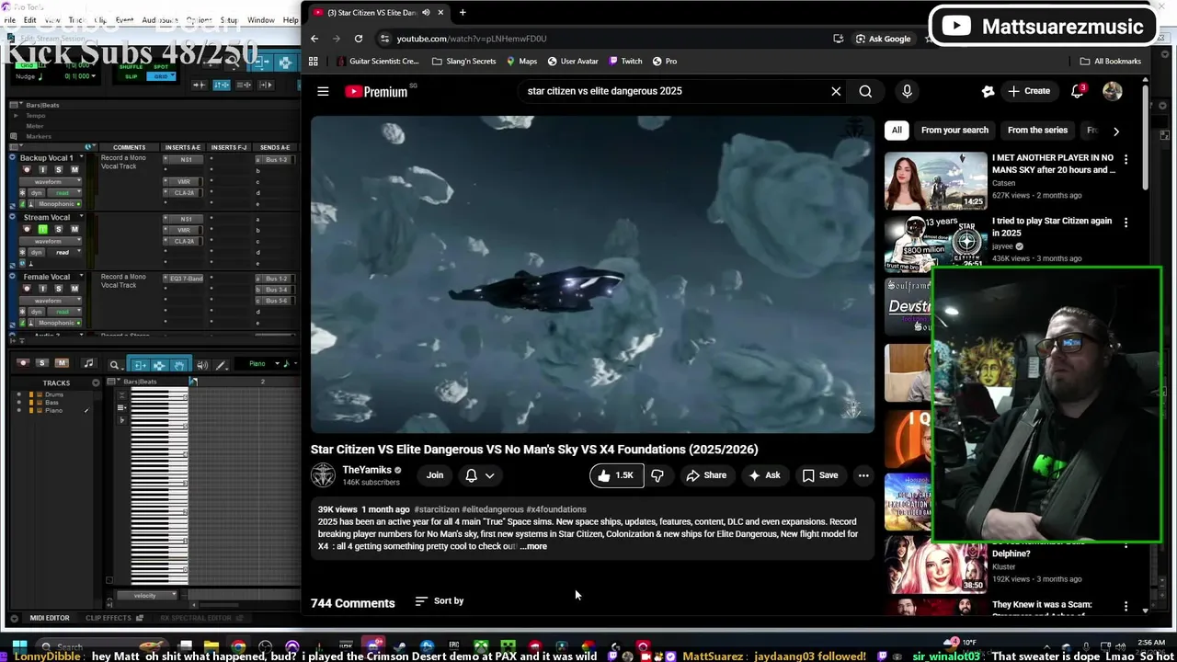Viewport: 1177px width, 662px height.
Task: Select the Pro Tools Zoomer tool
Action: [x=115, y=365]
